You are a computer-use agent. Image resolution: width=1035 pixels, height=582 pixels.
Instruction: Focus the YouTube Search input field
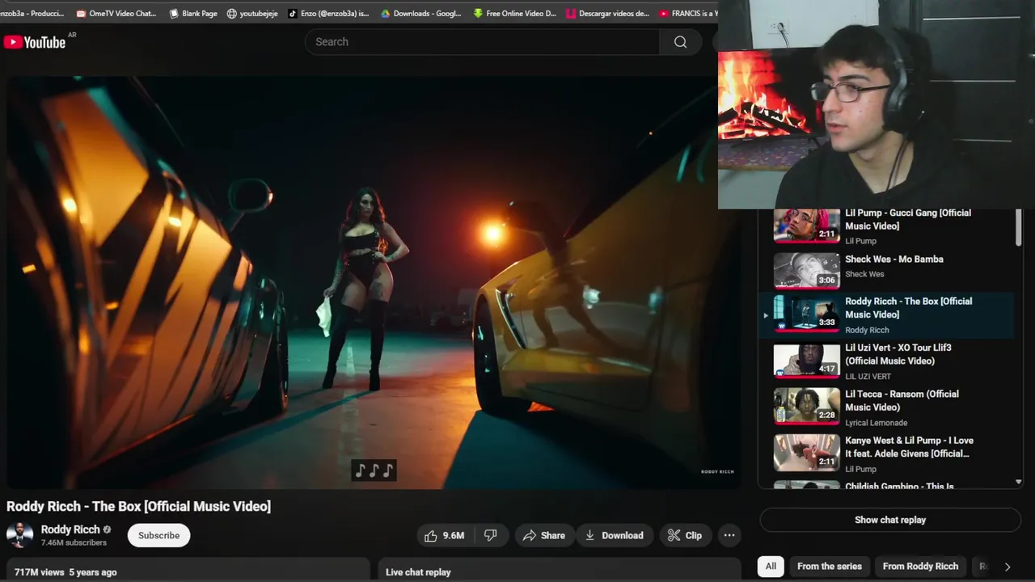(482, 42)
